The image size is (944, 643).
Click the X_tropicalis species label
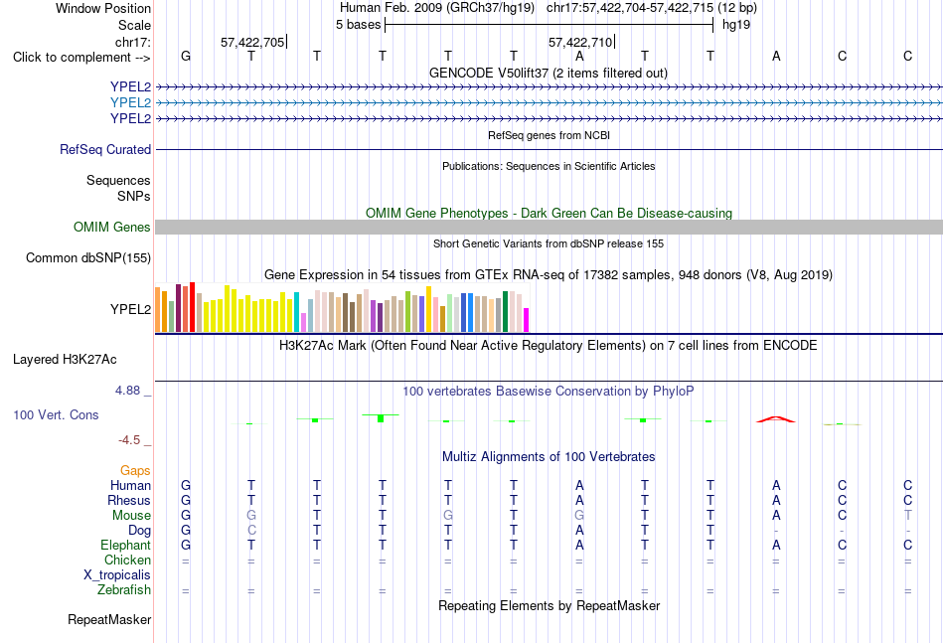[117, 575]
